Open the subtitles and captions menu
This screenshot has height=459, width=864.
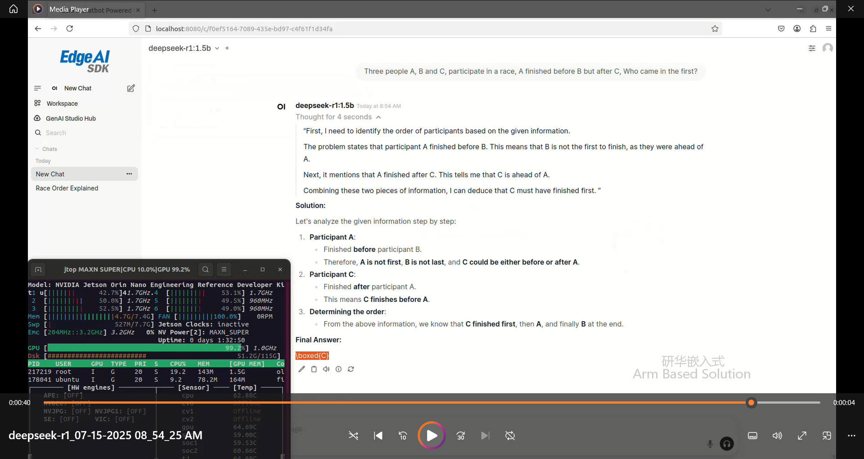click(752, 436)
